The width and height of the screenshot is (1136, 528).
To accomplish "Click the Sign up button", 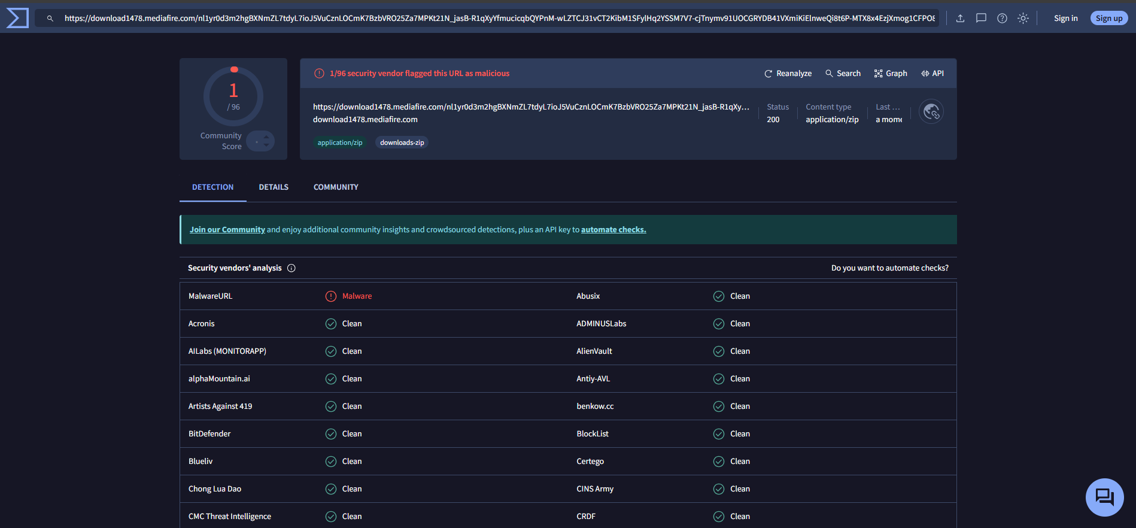I will tap(1109, 19).
